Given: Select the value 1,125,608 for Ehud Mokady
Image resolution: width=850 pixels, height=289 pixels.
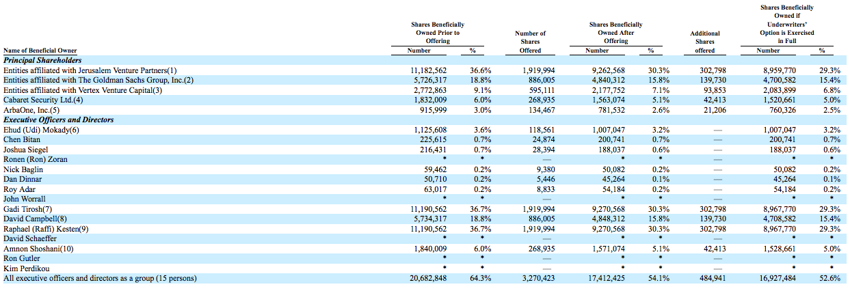Looking at the screenshot, I should 431,130.
